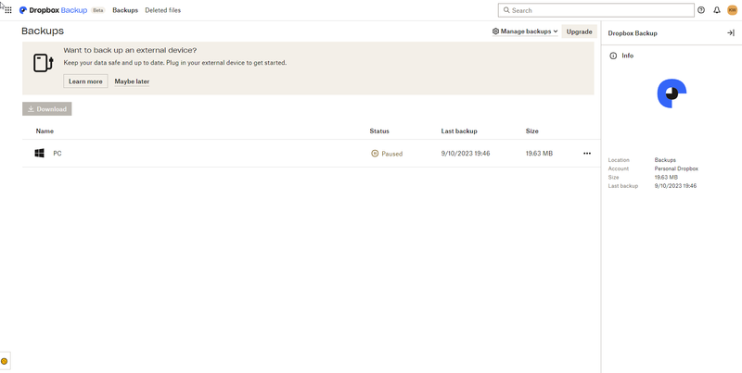
Task: Click the Learn more button
Action: (x=85, y=81)
